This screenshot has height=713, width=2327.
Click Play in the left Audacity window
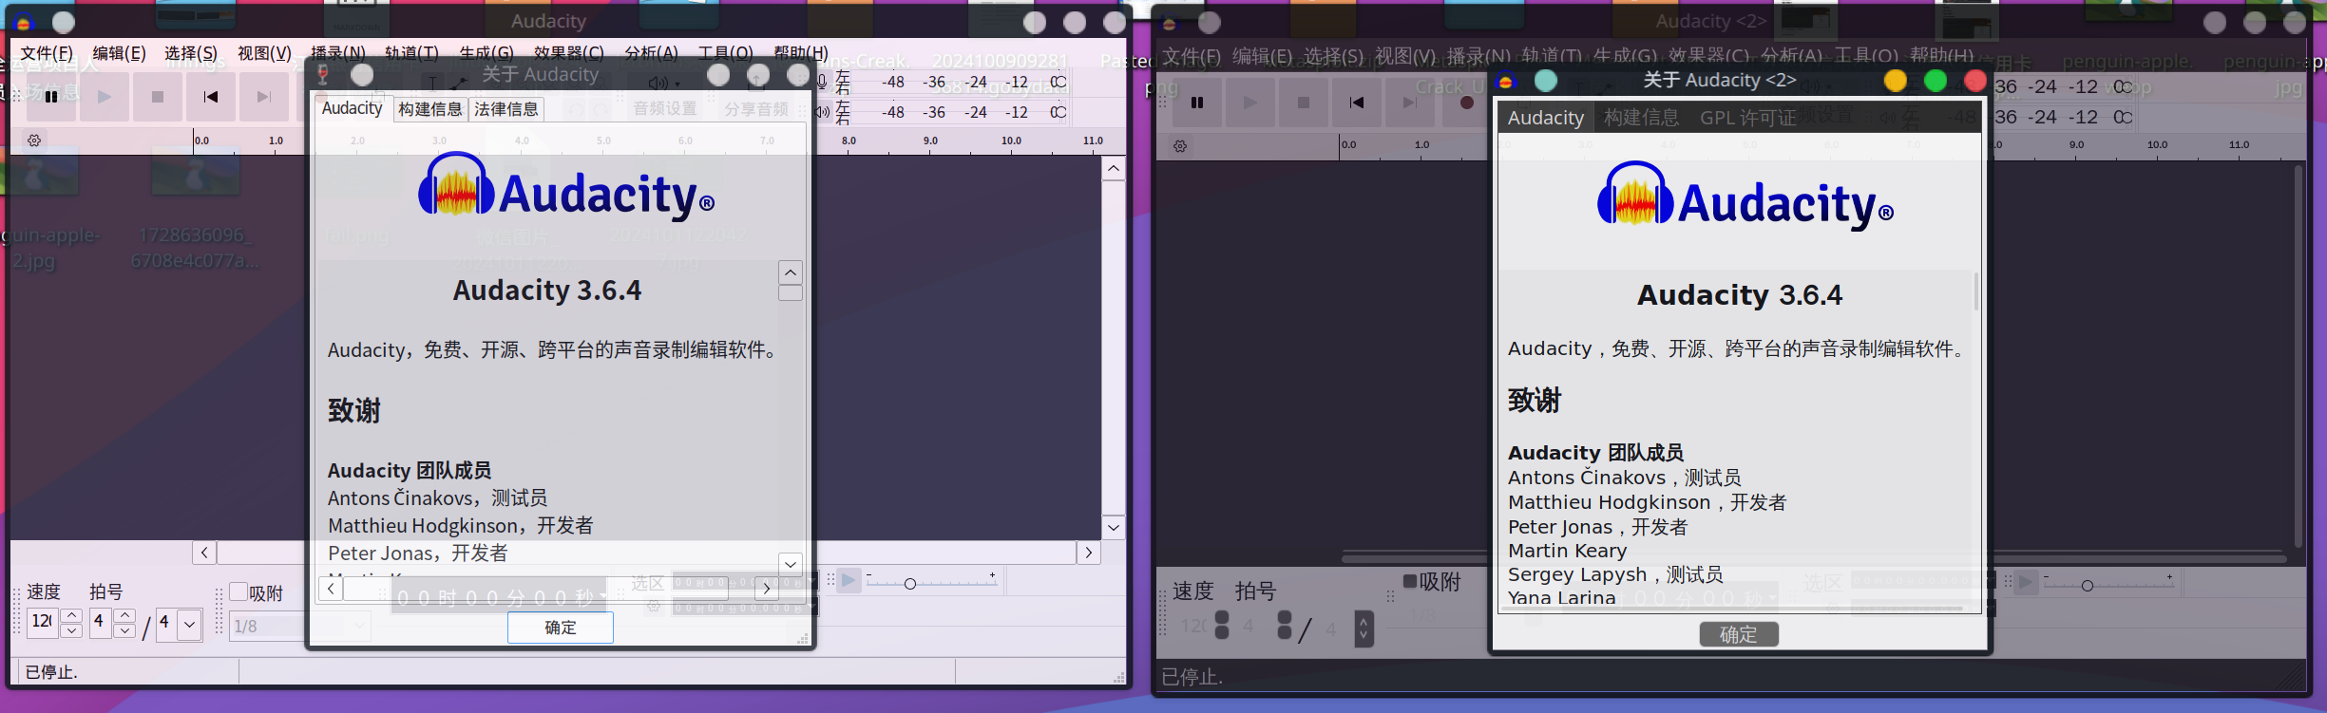pos(105,97)
